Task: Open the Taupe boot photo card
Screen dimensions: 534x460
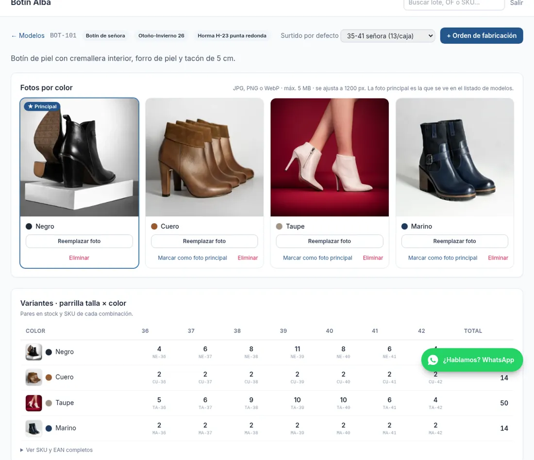Action: click(330, 157)
